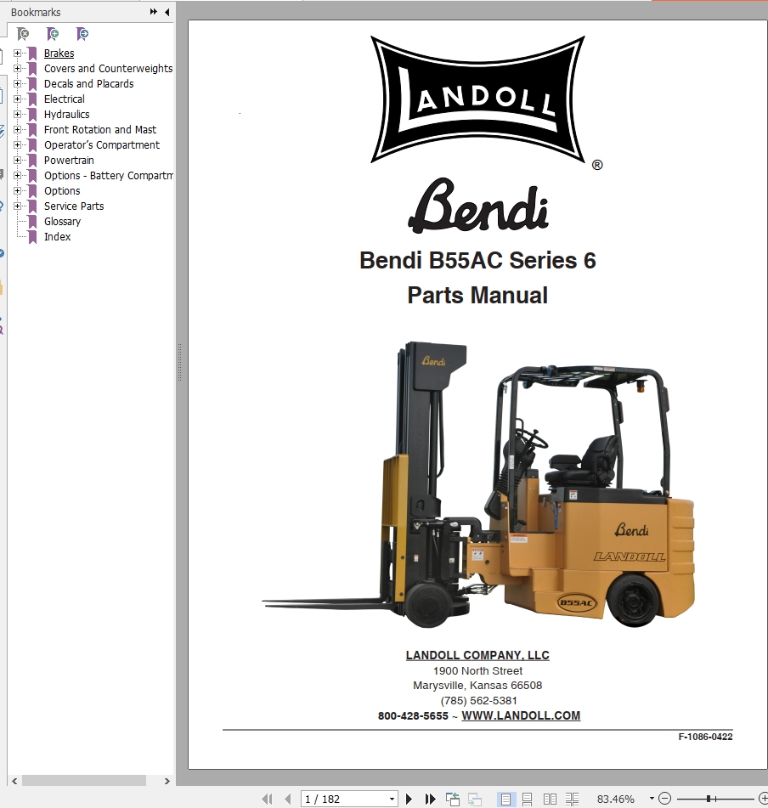Click the add new bookmark icon

53,34
